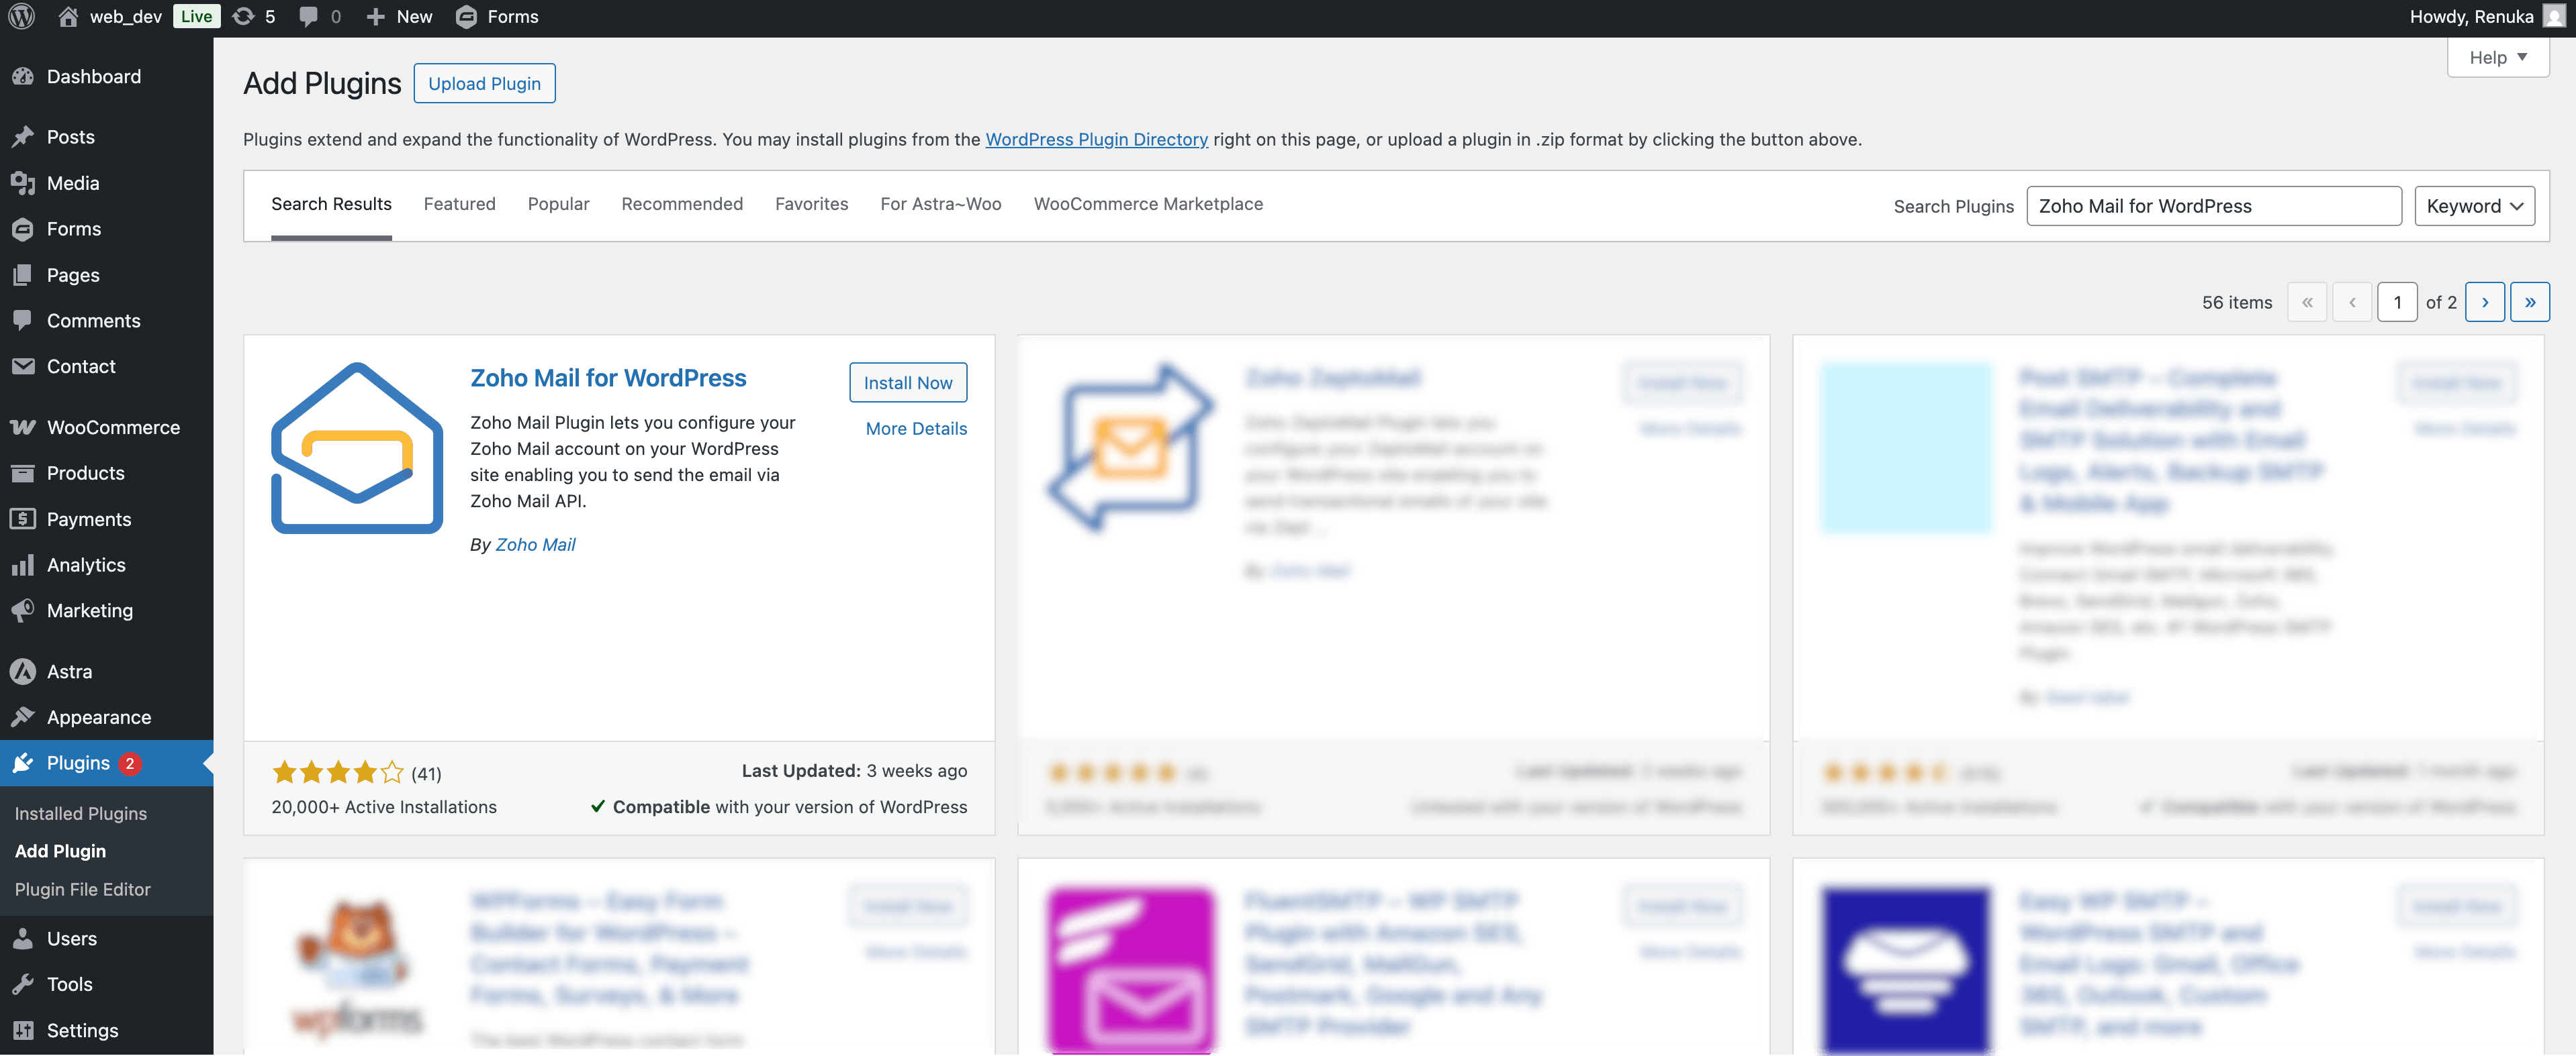2576x1056 pixels.
Task: Click the pagination page number field
Action: point(2397,302)
